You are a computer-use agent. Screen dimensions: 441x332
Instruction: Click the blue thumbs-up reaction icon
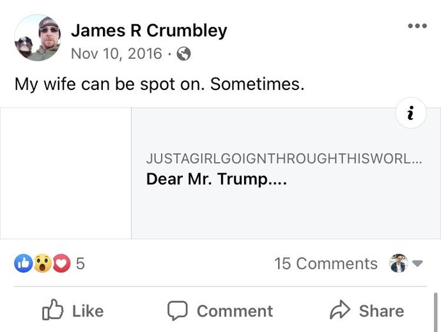[x=23, y=263]
